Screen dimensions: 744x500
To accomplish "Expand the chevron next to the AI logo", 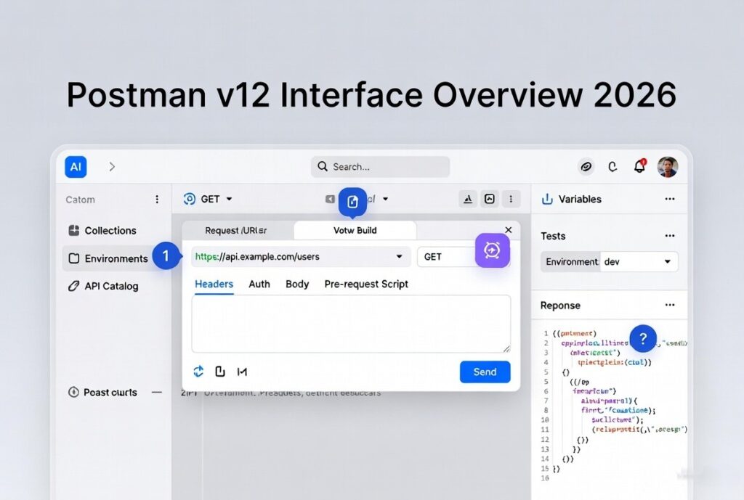I will click(x=112, y=167).
